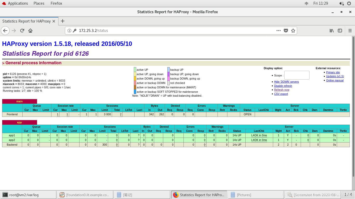Open Firefox hamburger menu
The image size is (355, 199).
click(x=350, y=31)
